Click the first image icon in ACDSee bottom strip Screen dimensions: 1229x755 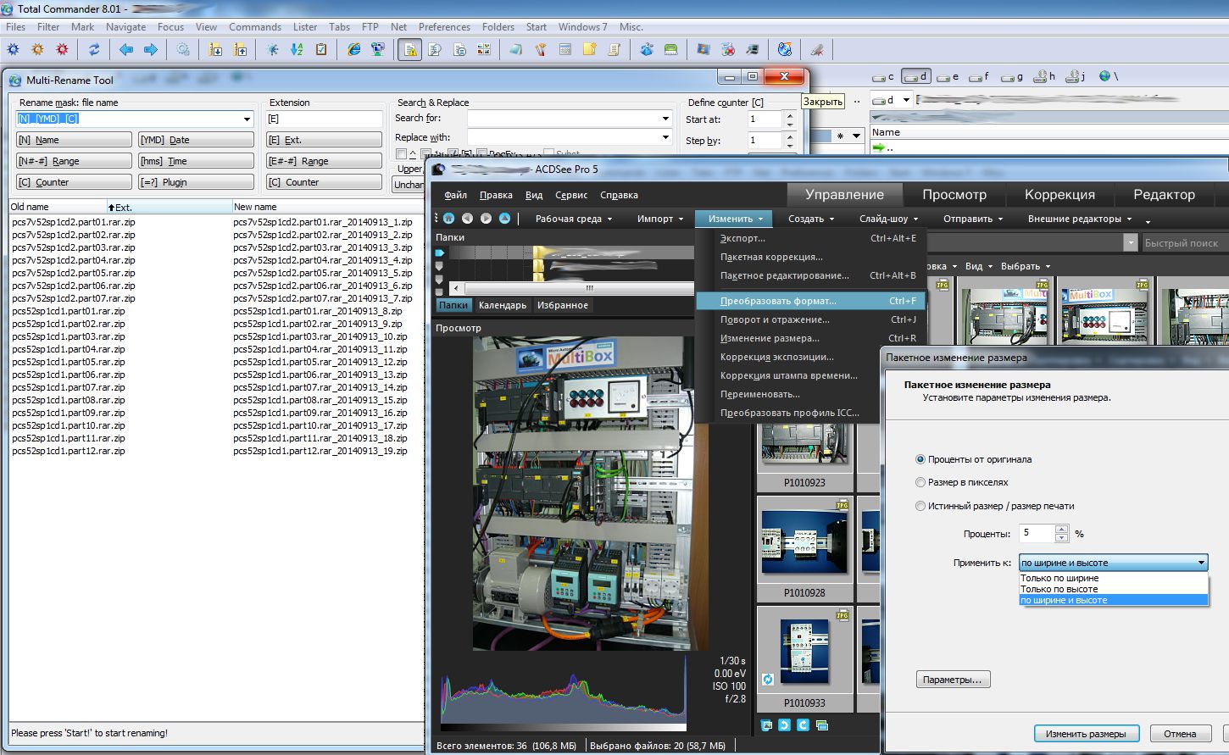coord(767,725)
